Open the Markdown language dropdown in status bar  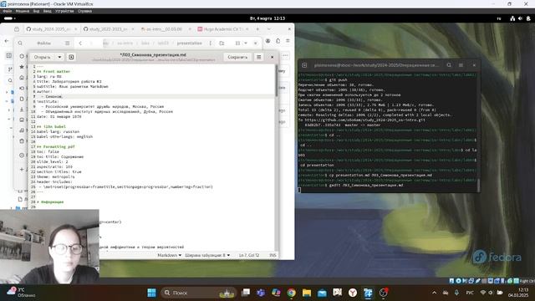point(169,255)
